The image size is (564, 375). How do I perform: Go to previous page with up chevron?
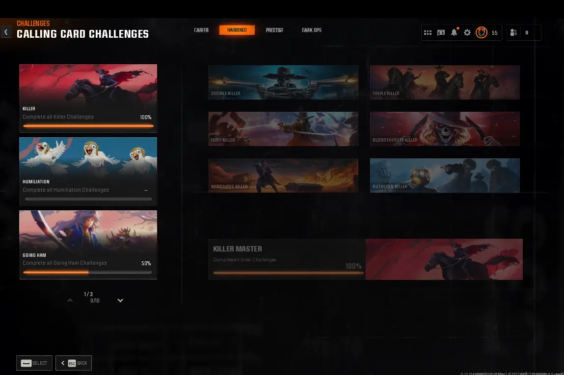70,300
